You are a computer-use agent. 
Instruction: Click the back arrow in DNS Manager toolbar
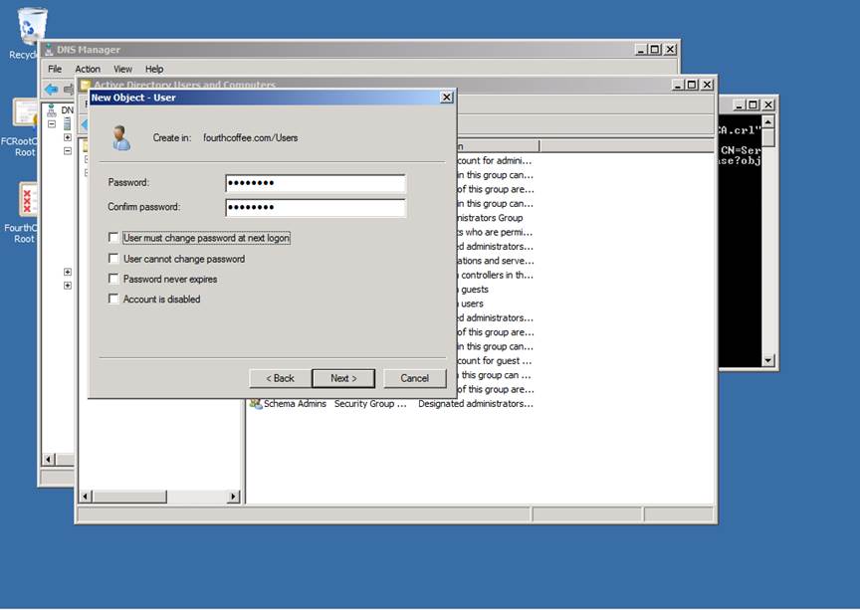[x=51, y=89]
